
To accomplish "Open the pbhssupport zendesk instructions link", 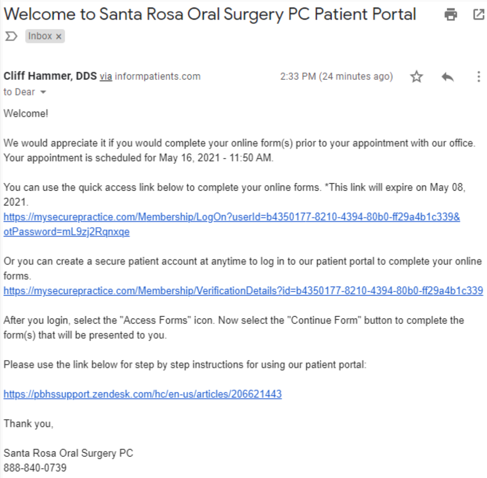I will pyautogui.click(x=142, y=394).
